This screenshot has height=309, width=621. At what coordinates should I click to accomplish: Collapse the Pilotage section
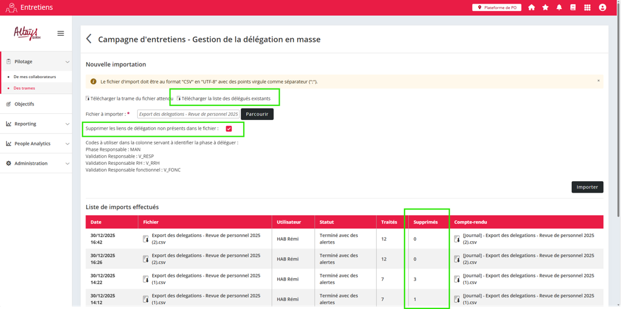(x=67, y=62)
